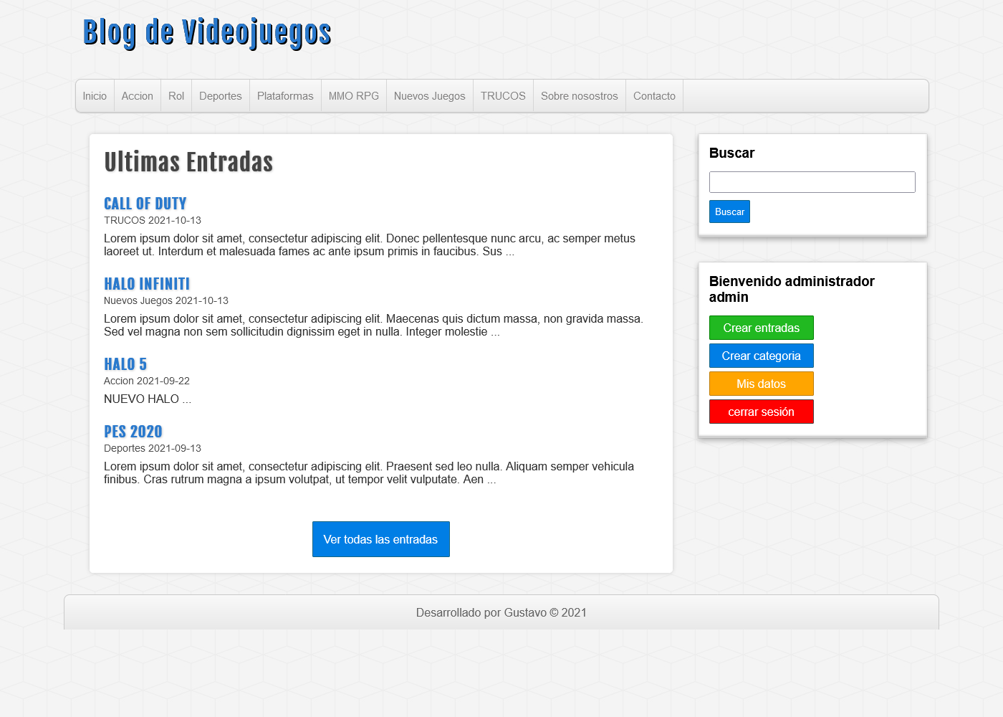
Task: Click the Accion 2021-09-22 line
Action: point(147,381)
